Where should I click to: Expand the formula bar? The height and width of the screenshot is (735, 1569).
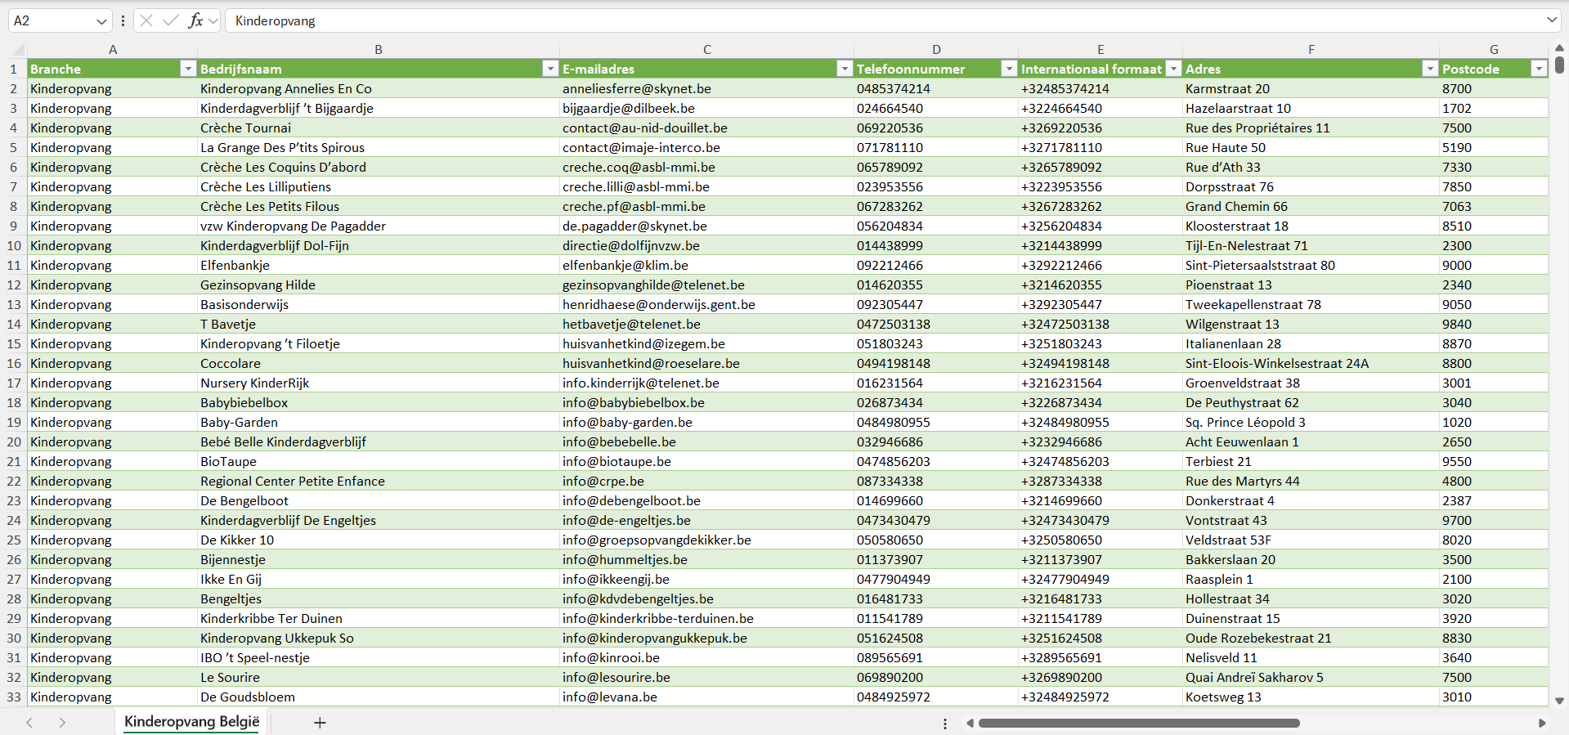click(1551, 20)
